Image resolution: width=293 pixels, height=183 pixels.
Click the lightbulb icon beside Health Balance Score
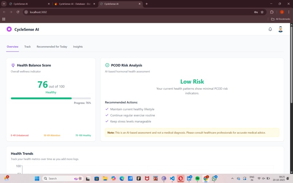[x=13, y=65]
